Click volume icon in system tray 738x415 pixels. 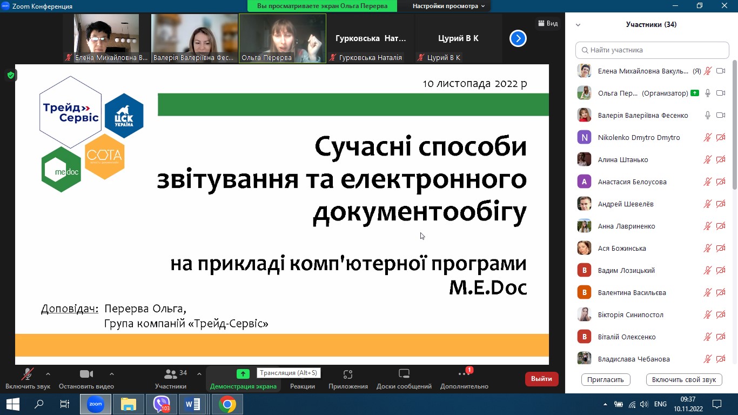pos(643,404)
